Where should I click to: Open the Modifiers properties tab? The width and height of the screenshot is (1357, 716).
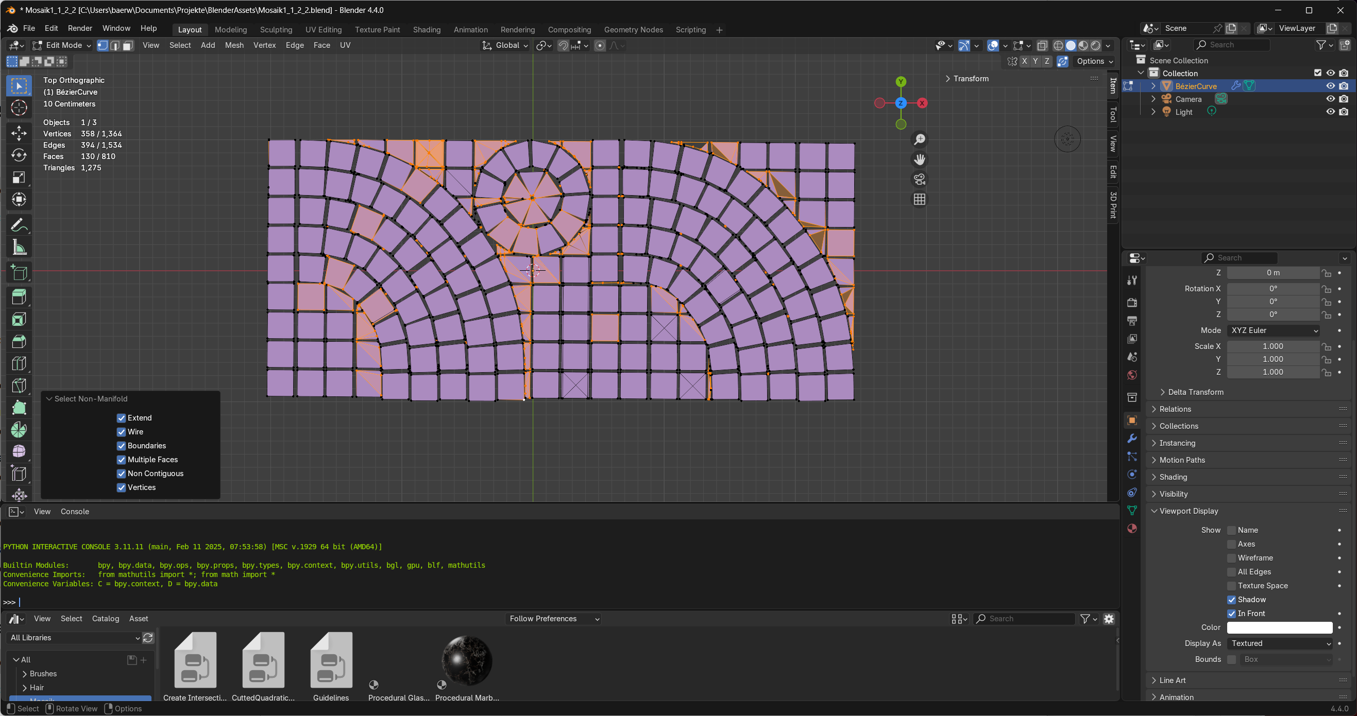point(1132,438)
